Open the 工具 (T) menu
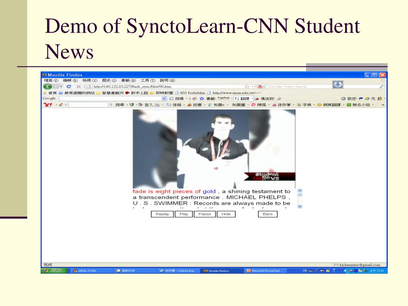The height and width of the screenshot is (306, 408). pyautogui.click(x=148, y=80)
